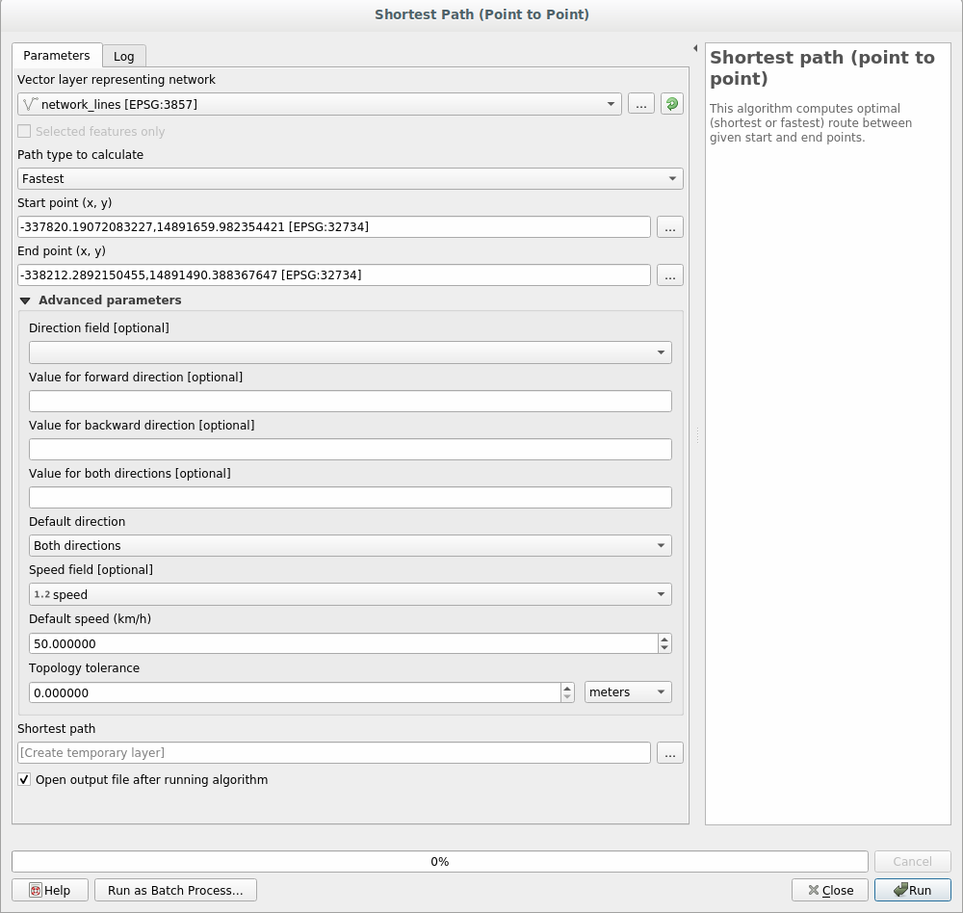
Task: Pick end point using its ellipsis button
Action: pos(670,275)
